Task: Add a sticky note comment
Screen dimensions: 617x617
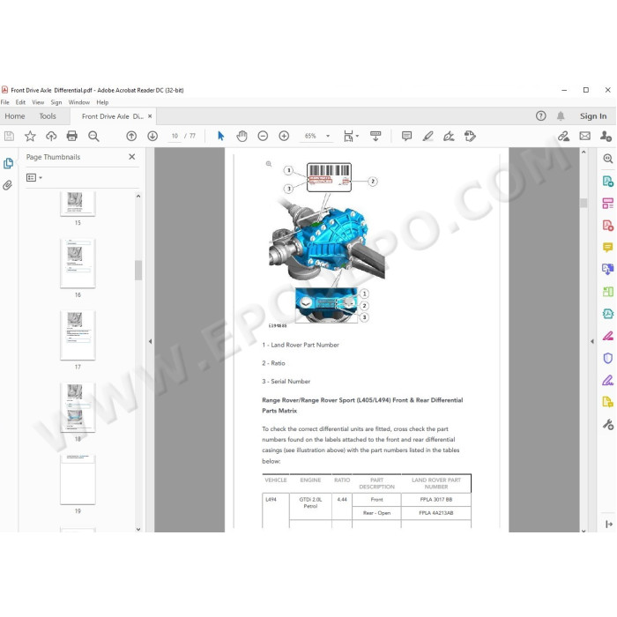Action: [406, 136]
